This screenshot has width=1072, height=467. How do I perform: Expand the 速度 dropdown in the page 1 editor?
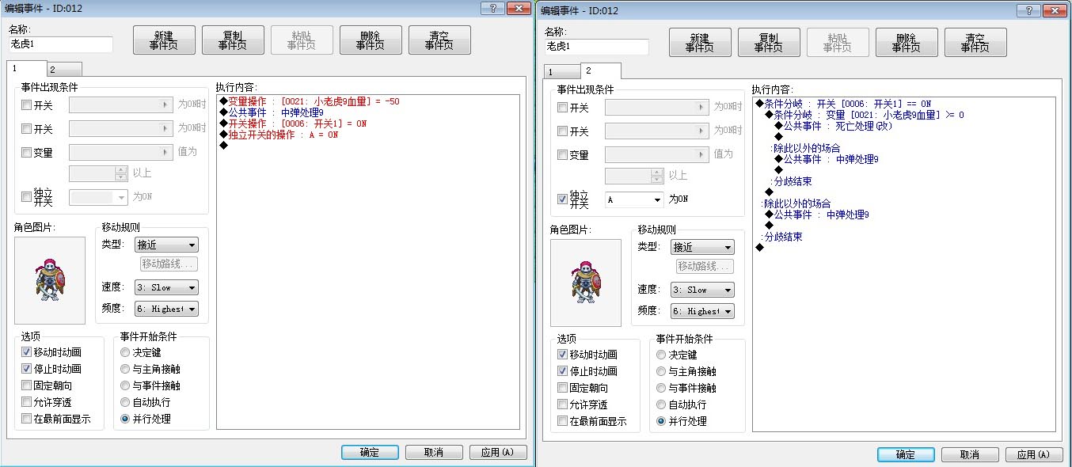tap(166, 287)
